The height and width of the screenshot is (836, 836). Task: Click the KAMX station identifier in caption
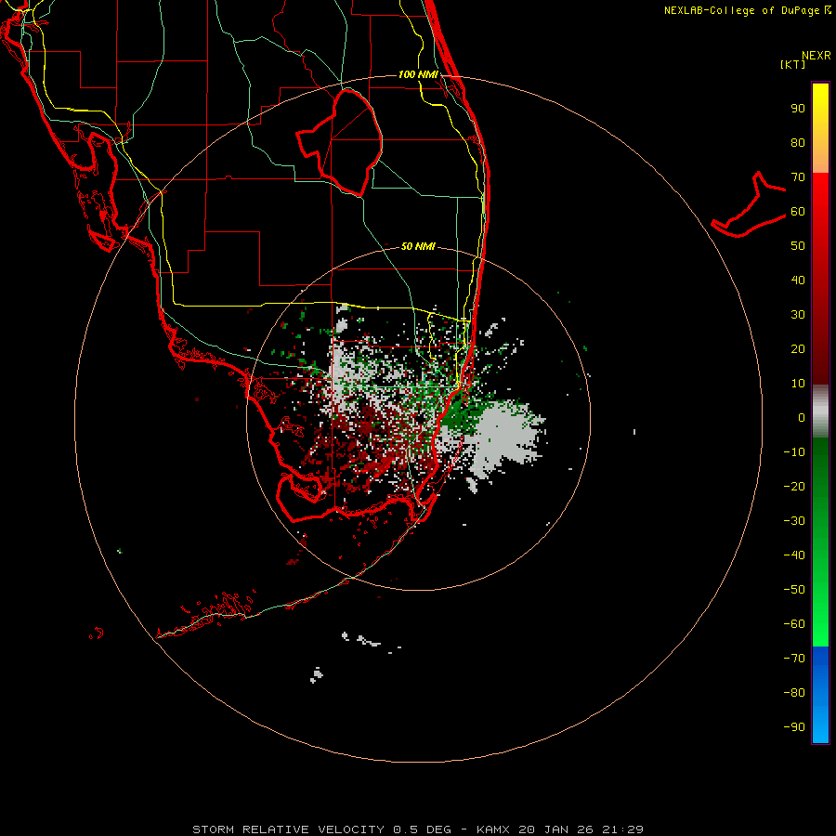(x=494, y=829)
